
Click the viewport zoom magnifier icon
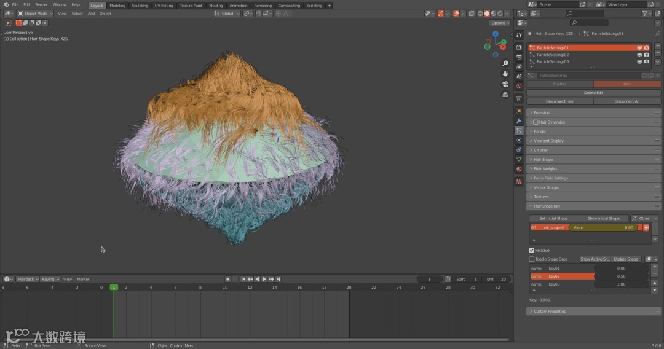[x=505, y=63]
